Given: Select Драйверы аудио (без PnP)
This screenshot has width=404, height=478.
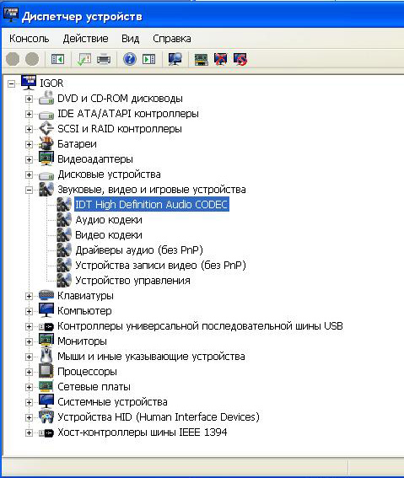Looking at the screenshot, I should [x=139, y=250].
